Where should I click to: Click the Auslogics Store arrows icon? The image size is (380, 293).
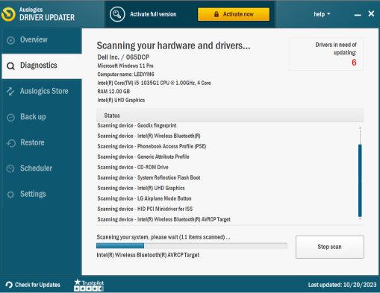10,92
